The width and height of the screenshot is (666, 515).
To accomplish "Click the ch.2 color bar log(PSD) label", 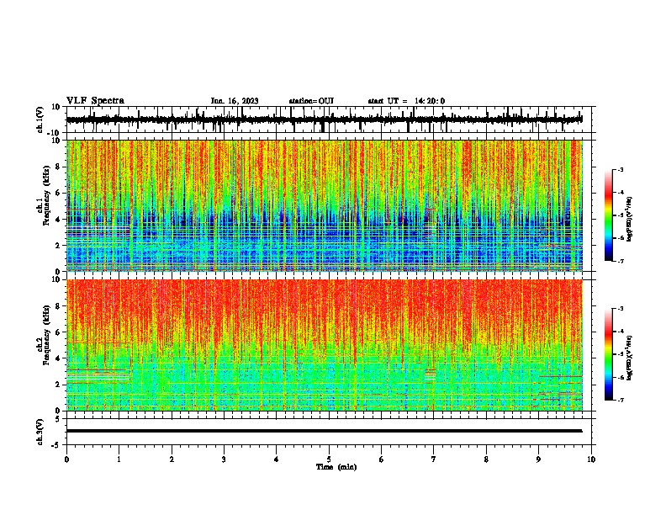I will coord(630,358).
